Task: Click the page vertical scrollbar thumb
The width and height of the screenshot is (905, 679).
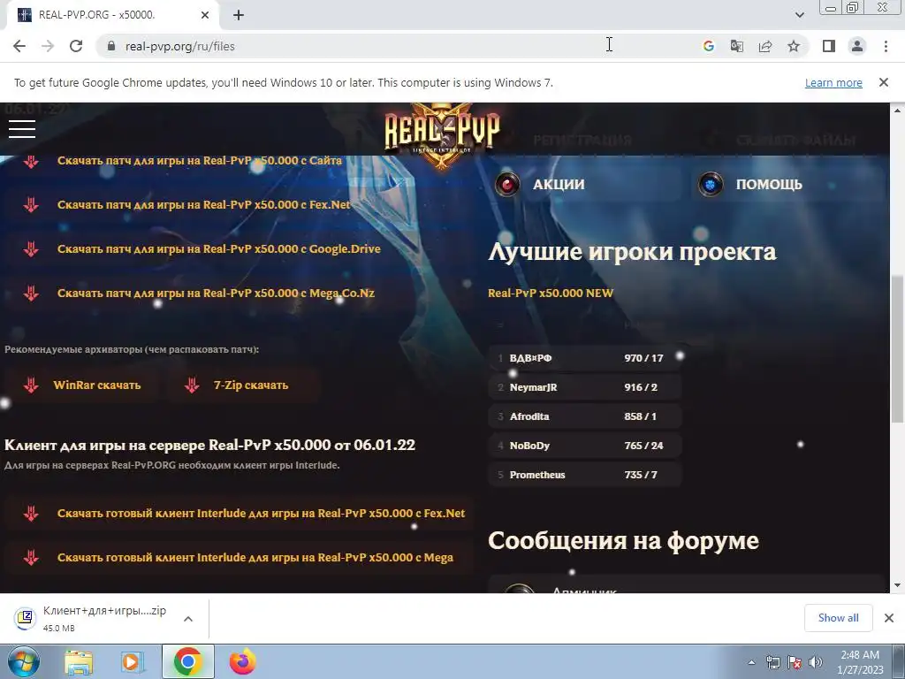Action: pyautogui.click(x=898, y=348)
